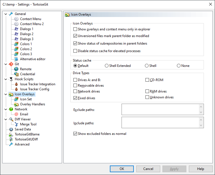The image size is (215, 175).
Task: Click the TortoiseGitBlame person icon
Action: click(x=11, y=134)
